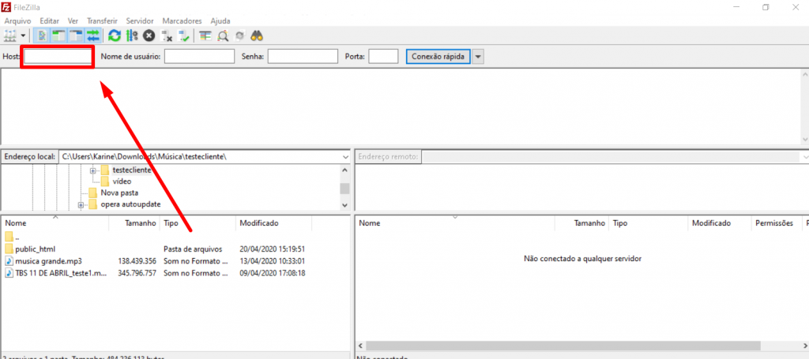Click the Porta input field
Screen dimensions: 809x359
click(383, 57)
